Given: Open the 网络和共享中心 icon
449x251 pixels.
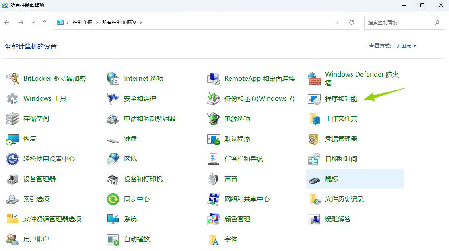Looking at the screenshot, I should [x=214, y=199].
